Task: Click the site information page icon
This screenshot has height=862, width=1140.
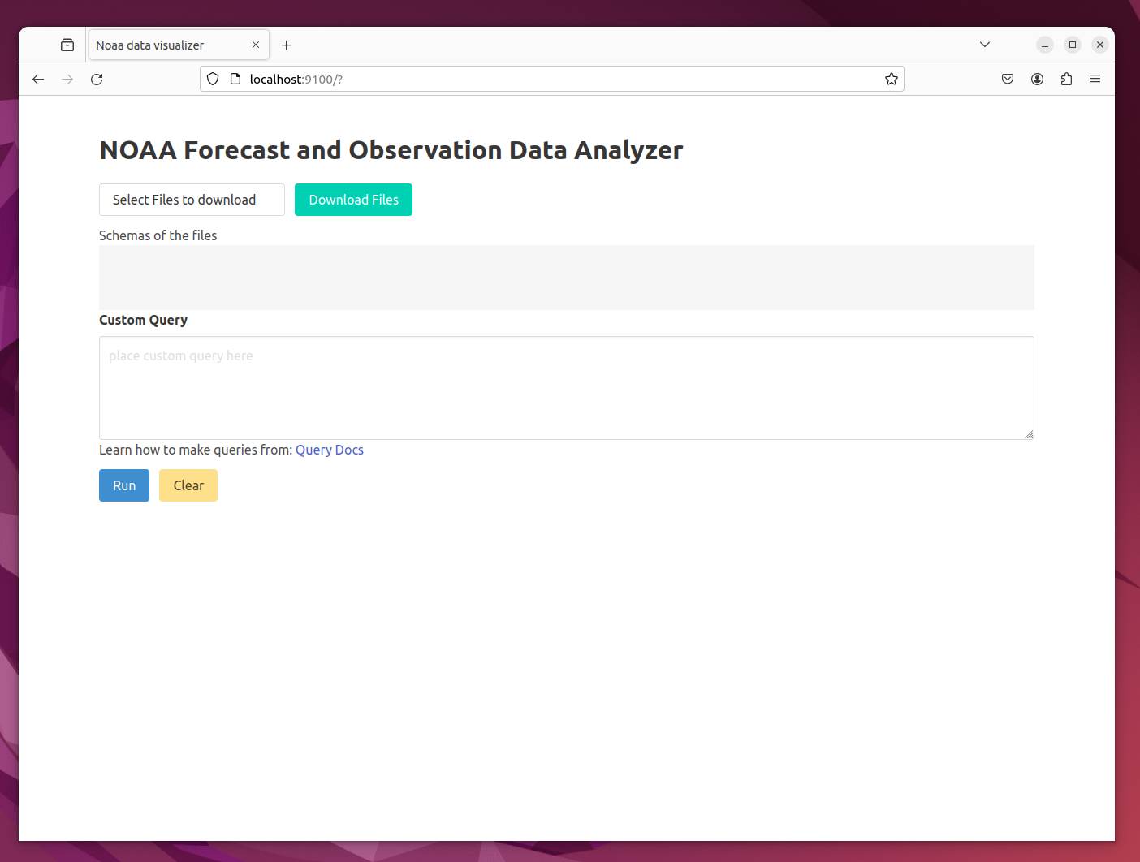Action: [x=235, y=79]
